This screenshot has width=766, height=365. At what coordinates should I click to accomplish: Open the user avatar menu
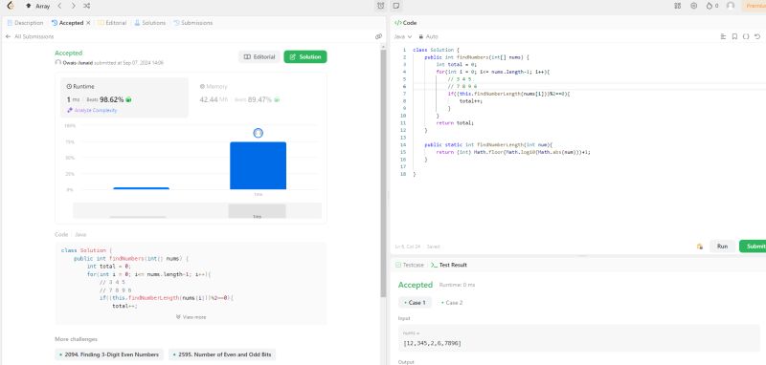coord(731,6)
